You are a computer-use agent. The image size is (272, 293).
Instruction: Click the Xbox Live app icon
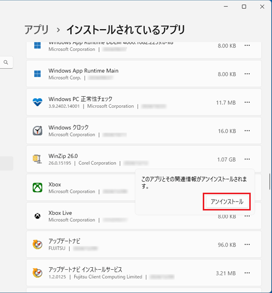38,216
